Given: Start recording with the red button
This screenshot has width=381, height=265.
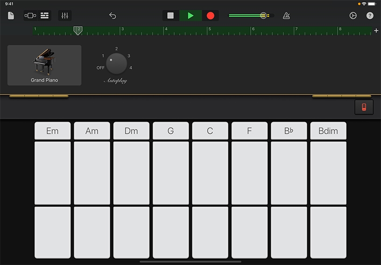Looking at the screenshot, I should coord(211,15).
